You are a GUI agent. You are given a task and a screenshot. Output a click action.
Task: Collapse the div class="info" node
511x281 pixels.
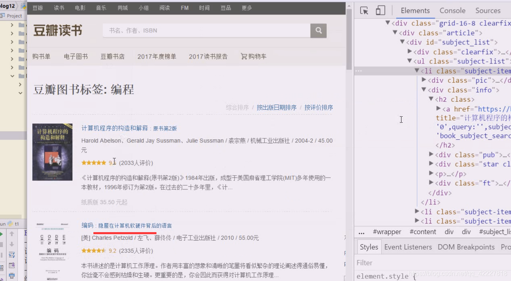point(424,90)
